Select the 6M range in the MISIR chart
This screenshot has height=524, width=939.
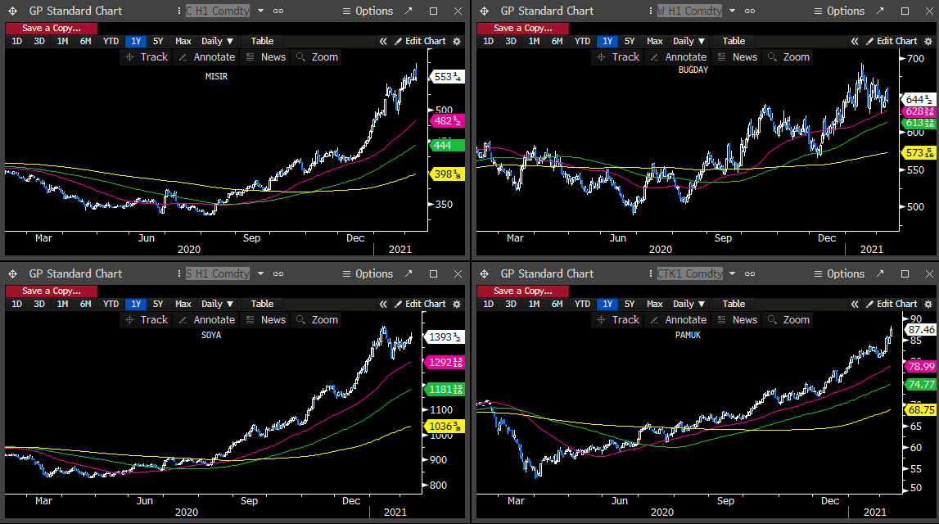pos(86,41)
